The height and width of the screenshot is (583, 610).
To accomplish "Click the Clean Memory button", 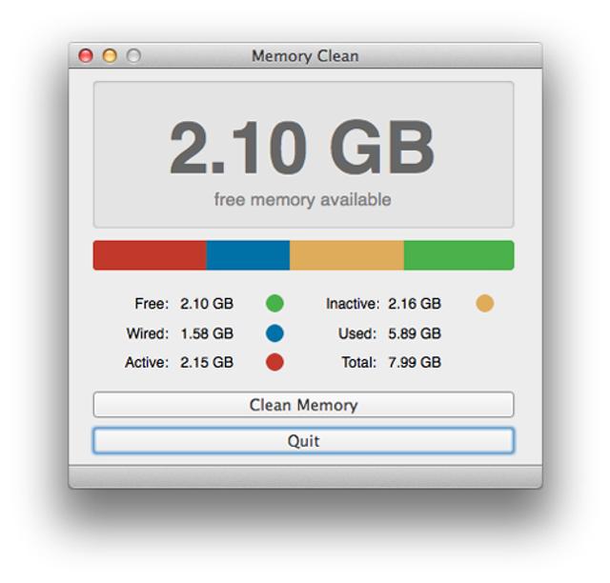I will (303, 405).
